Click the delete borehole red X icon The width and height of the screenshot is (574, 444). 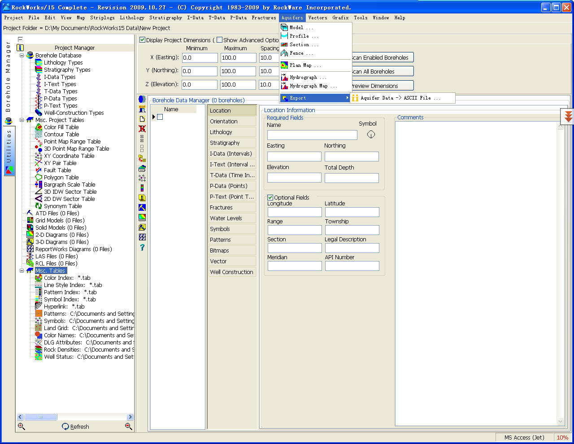point(142,129)
